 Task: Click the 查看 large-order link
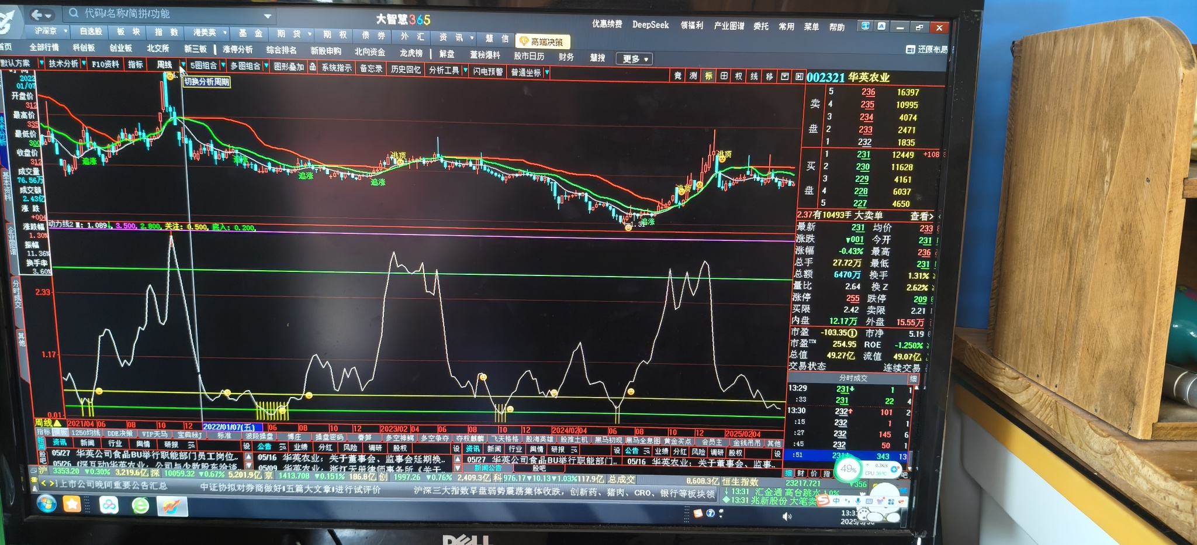921,216
